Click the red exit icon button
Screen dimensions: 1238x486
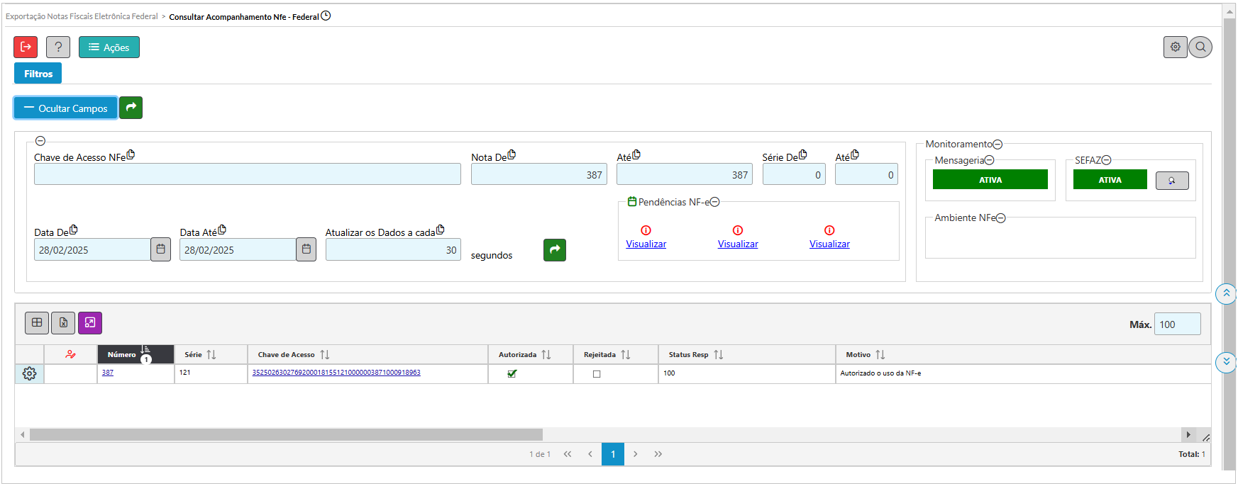[x=26, y=47]
